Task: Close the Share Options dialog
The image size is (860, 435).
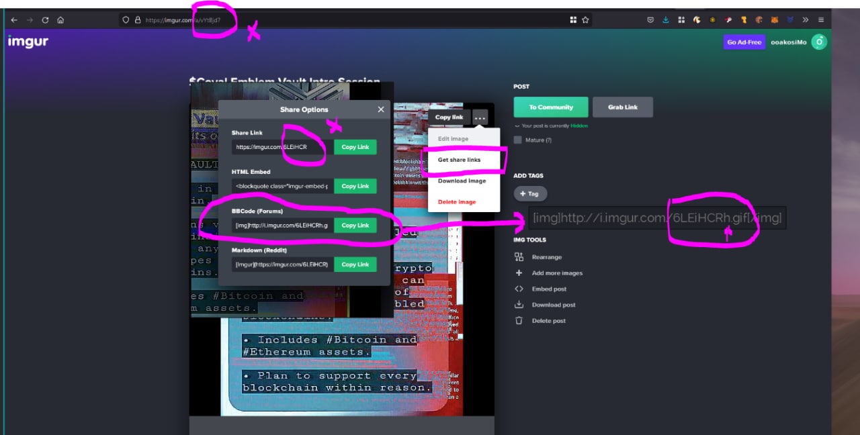Action: (x=381, y=109)
